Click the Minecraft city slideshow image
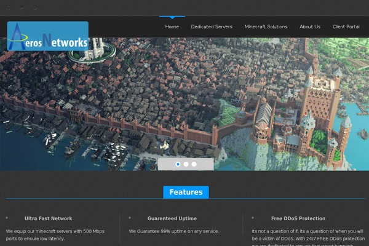This screenshot has width=369, height=246. [184, 104]
